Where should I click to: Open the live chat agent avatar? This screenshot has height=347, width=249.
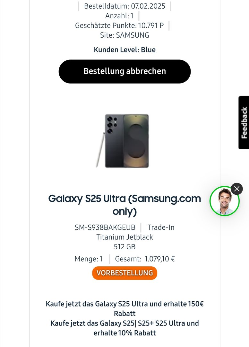pos(225,201)
